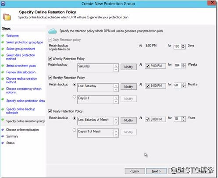Toggle the disabled Daily Retention policy checkbox
This screenshot has height=178, width=218.
[x=50, y=40]
